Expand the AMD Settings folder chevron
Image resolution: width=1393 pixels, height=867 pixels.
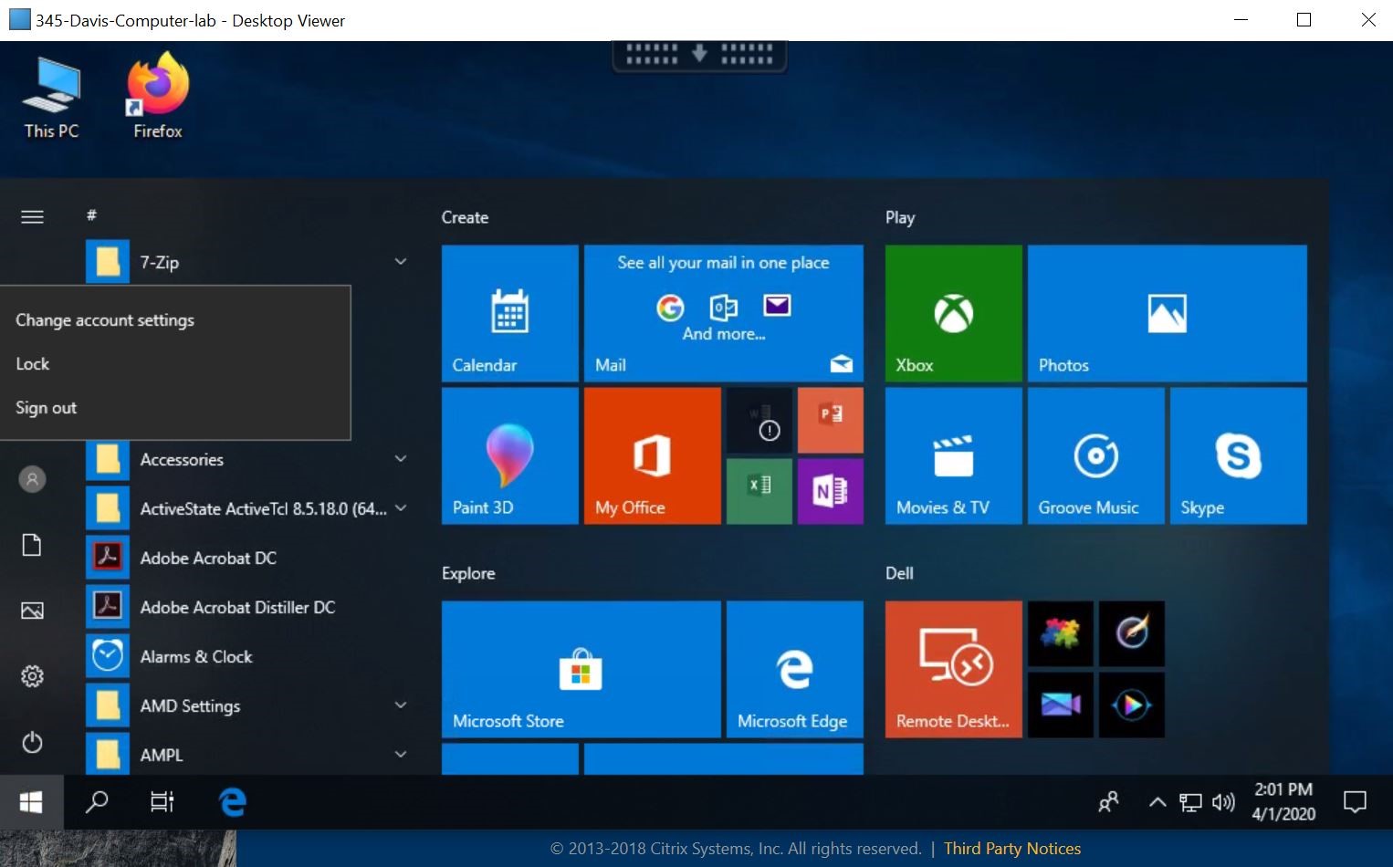(x=400, y=705)
